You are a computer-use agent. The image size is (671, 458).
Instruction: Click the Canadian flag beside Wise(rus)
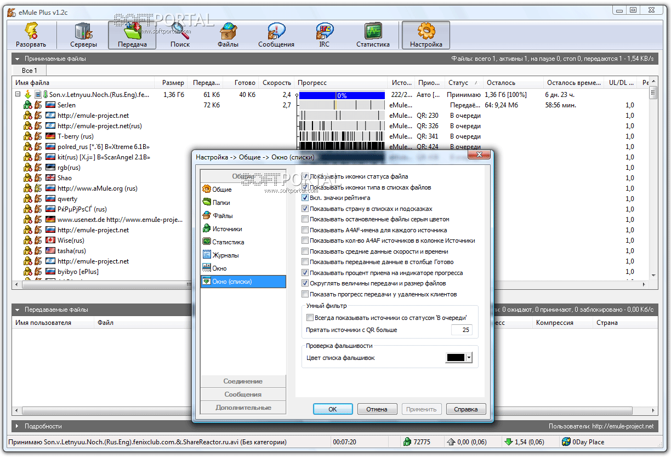[x=50, y=241]
